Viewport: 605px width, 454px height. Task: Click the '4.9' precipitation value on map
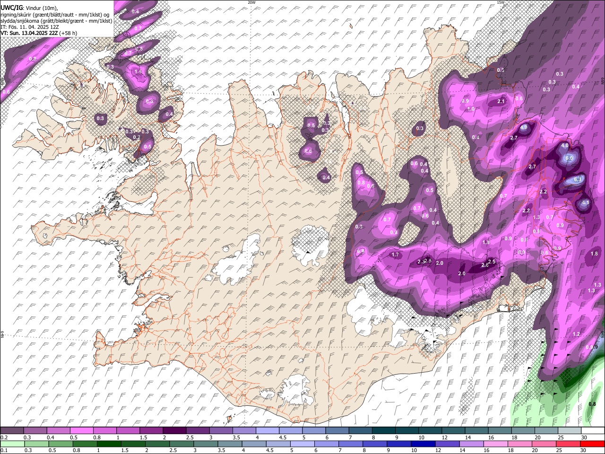pyautogui.click(x=524, y=128)
